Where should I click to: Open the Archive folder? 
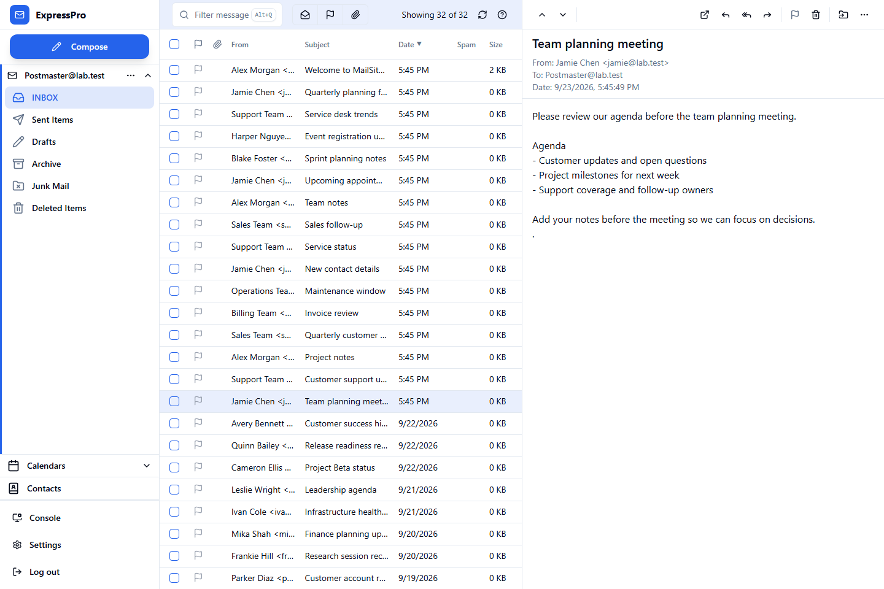(79, 164)
